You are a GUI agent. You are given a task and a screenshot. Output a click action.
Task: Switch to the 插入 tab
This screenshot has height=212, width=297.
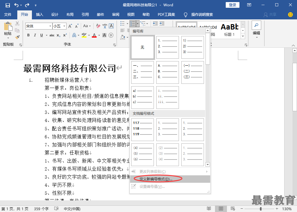pos(40,15)
